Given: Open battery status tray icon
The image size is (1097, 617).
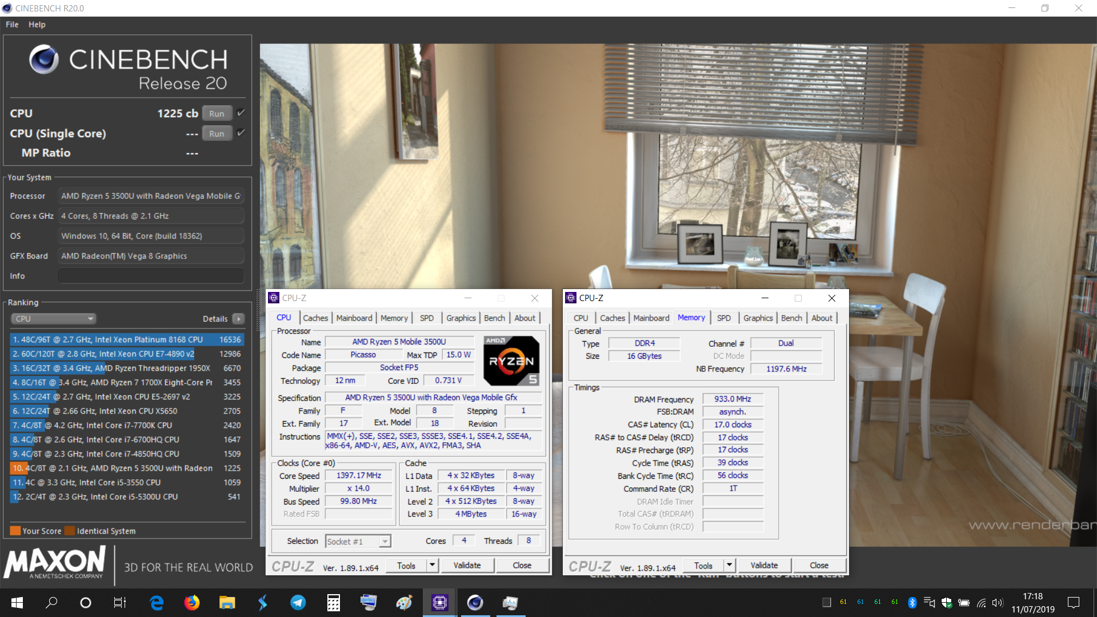Looking at the screenshot, I should click(x=964, y=603).
